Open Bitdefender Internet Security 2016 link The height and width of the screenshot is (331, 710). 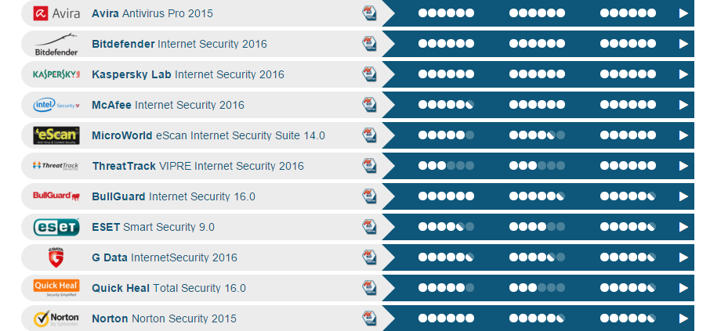tap(179, 44)
